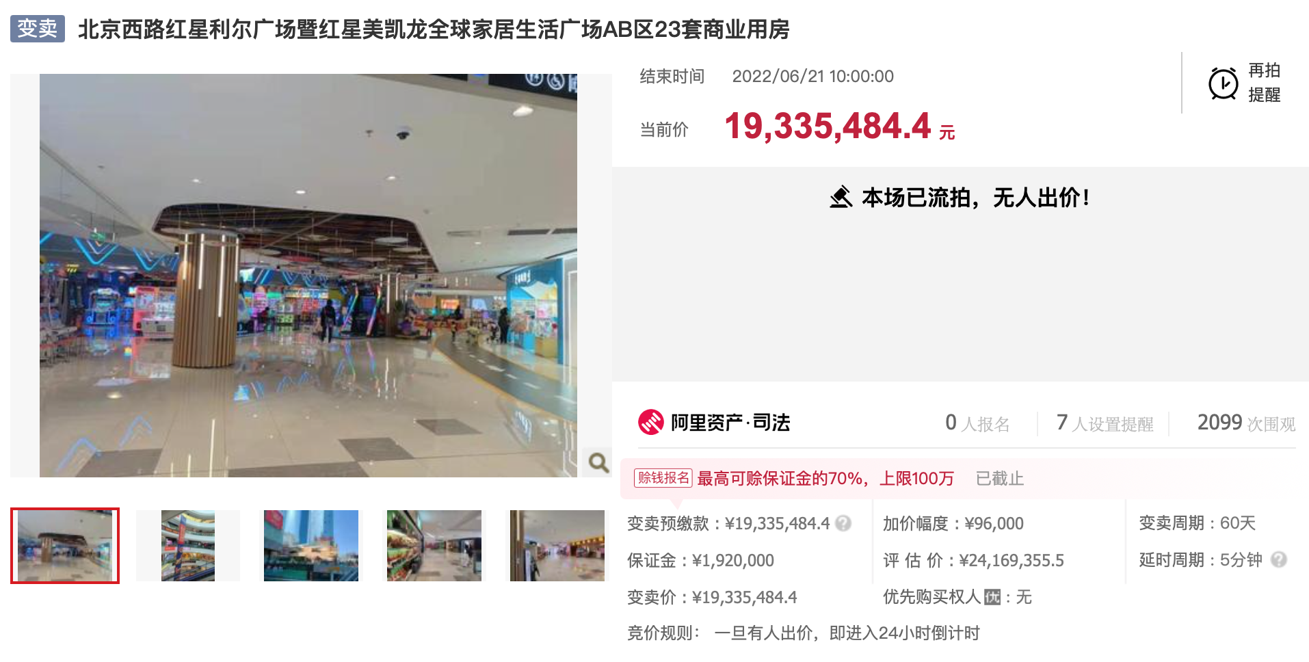Open the main mall photo

308,276
